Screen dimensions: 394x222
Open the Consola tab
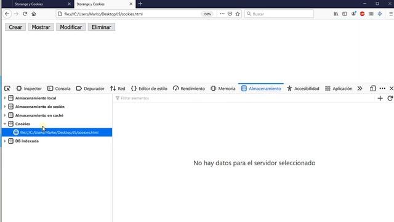click(x=59, y=88)
